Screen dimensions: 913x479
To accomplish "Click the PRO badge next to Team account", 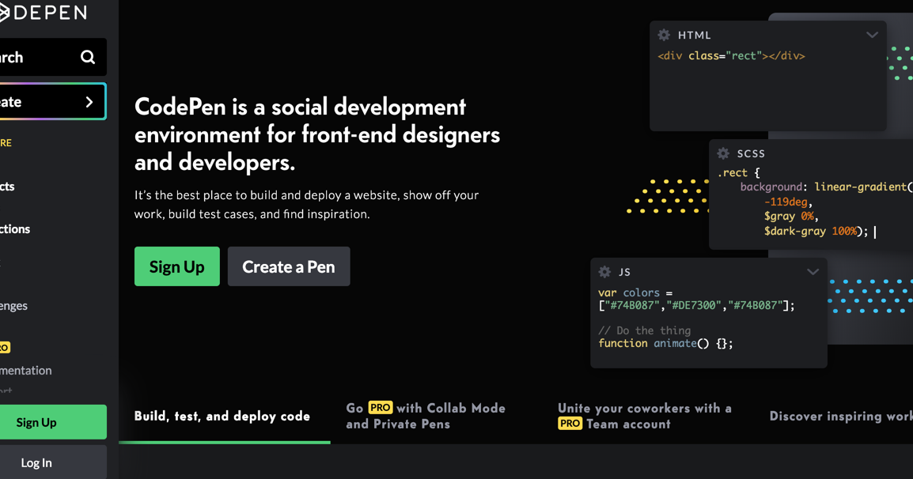I will pos(570,424).
